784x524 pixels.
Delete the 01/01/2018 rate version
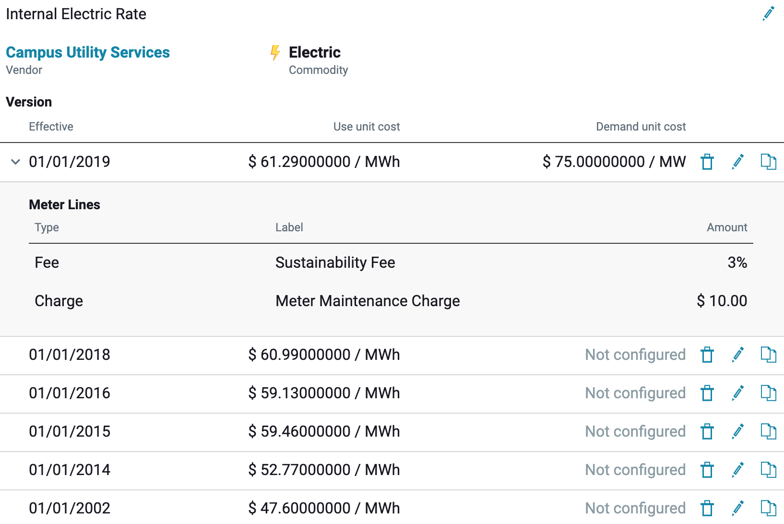[x=707, y=355]
